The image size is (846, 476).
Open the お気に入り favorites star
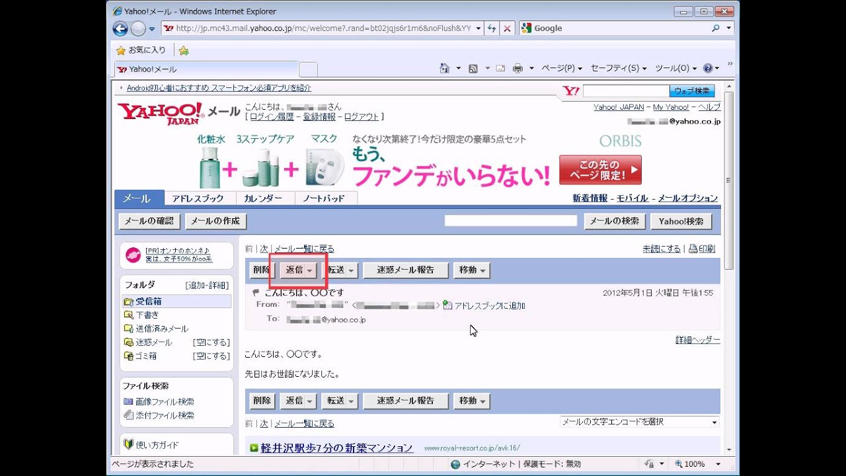coord(121,50)
